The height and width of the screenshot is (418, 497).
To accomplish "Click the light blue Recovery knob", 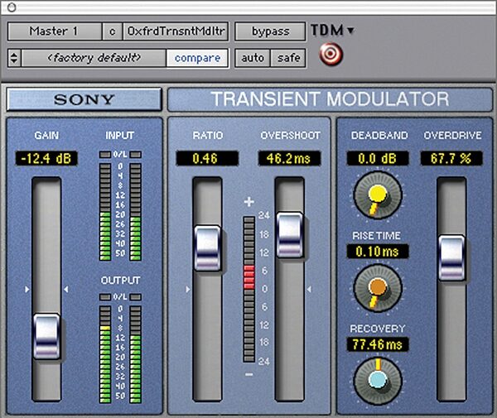I will click(x=378, y=381).
